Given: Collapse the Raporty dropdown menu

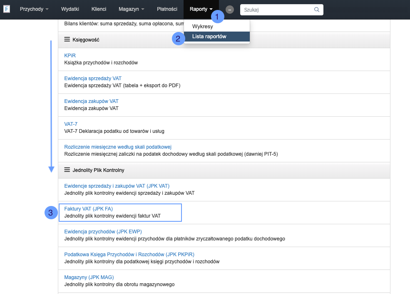Looking at the screenshot, I should (201, 9).
